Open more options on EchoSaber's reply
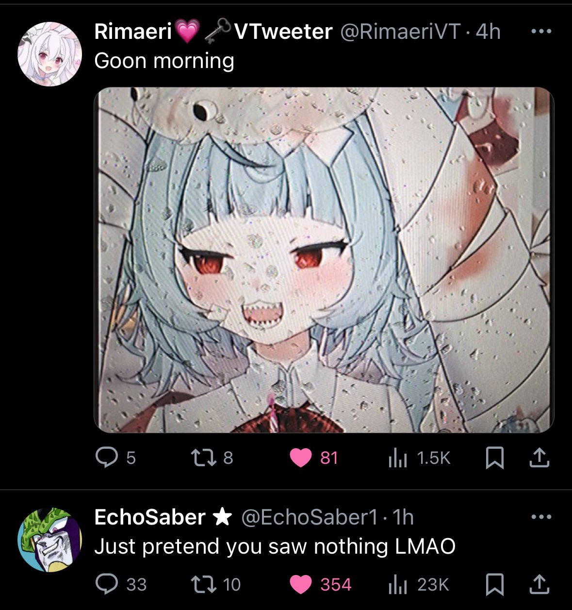Image resolution: width=572 pixels, height=610 pixels. tap(541, 517)
